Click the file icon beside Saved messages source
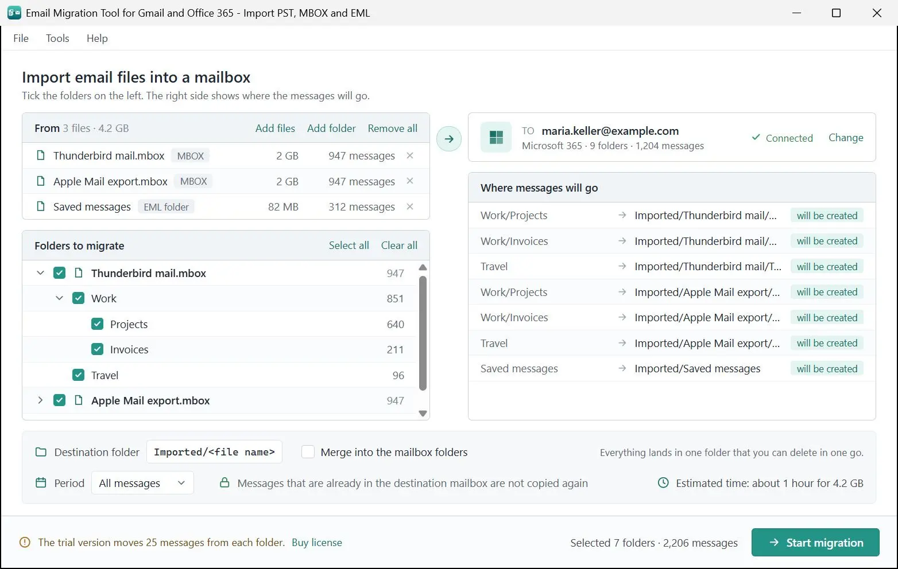Viewport: 898px width, 569px height. 41,206
